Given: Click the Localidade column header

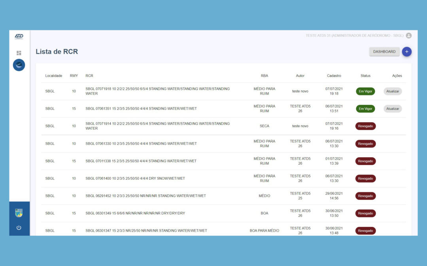Looking at the screenshot, I should pos(54,76).
